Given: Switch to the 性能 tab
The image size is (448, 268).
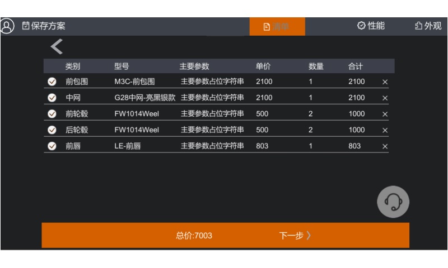Looking at the screenshot, I should pyautogui.click(x=371, y=26).
